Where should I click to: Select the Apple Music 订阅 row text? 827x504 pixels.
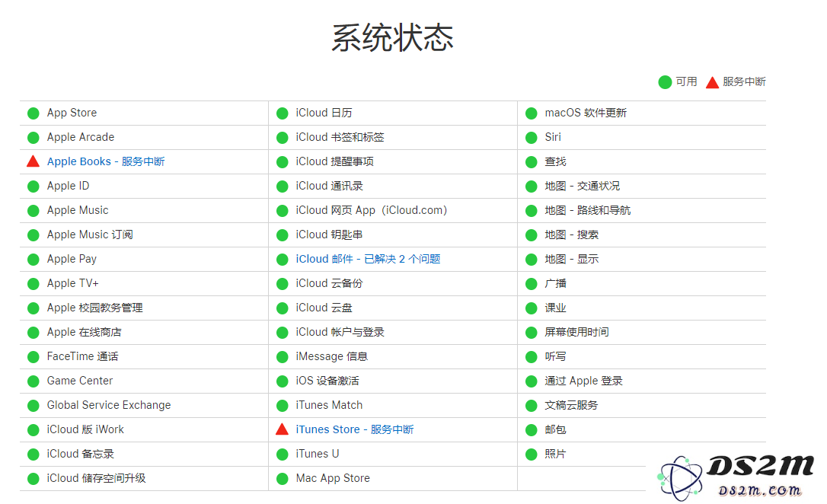click(x=90, y=234)
